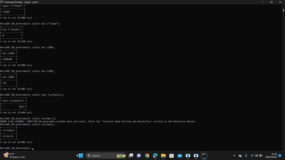This screenshot has width=285, height=160.
Task: Open Task View from the taskbar
Action: coord(131,156)
